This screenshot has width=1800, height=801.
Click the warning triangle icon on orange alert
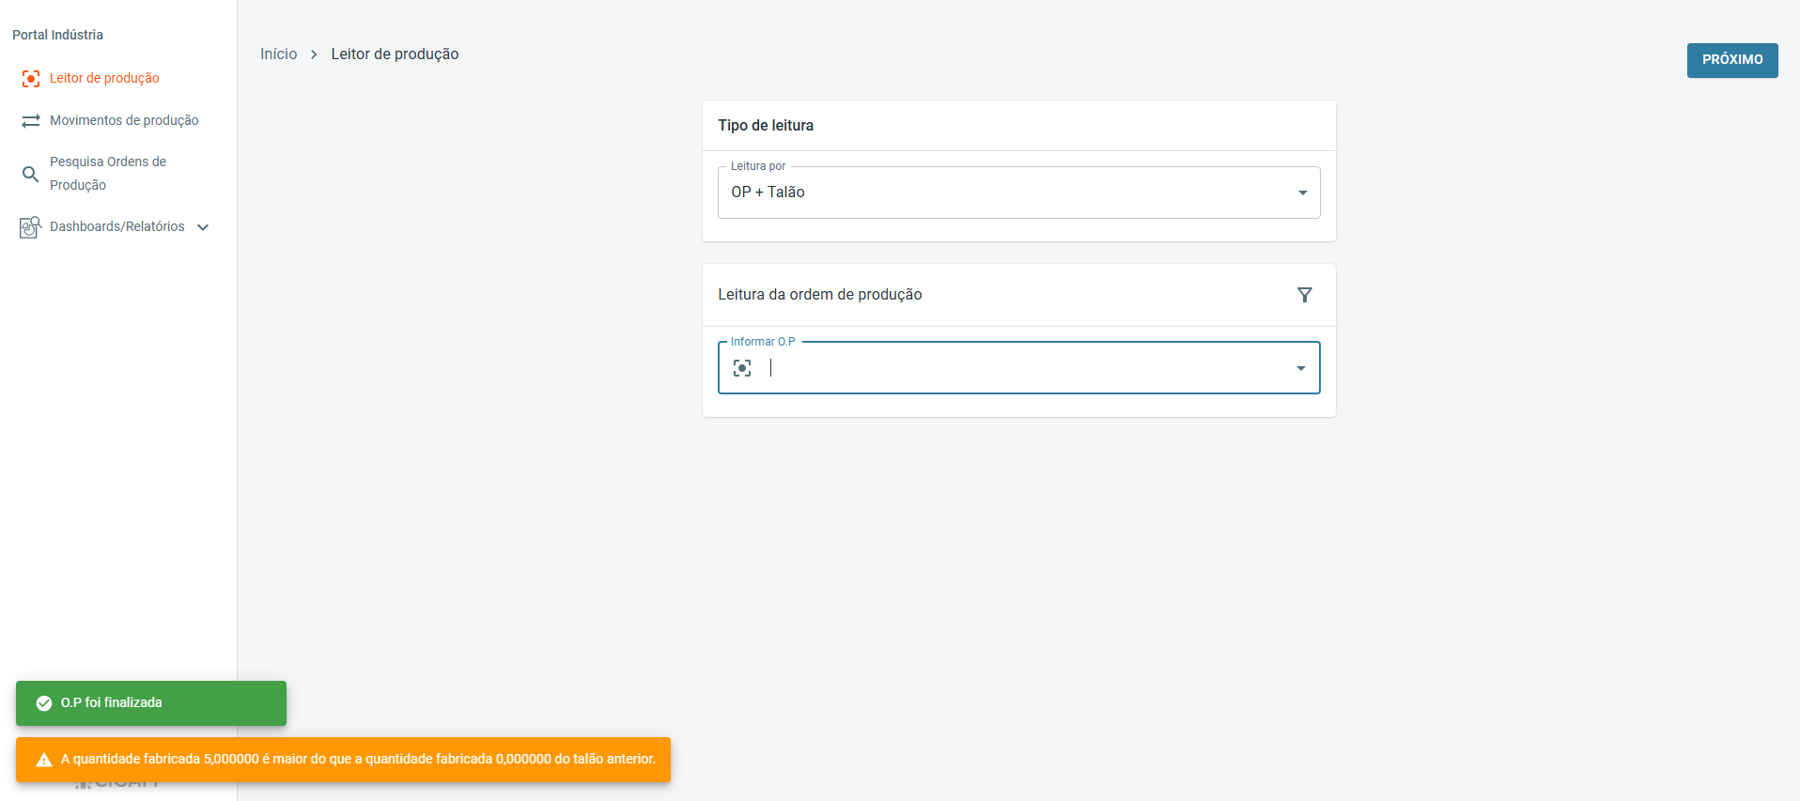(44, 760)
